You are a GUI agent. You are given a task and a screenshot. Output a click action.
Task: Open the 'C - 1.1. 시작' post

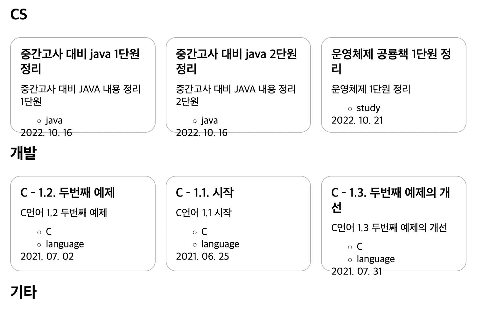(205, 193)
